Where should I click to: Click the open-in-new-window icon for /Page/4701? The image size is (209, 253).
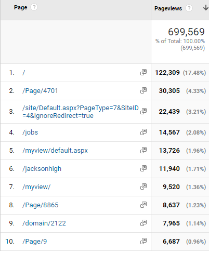(143, 90)
